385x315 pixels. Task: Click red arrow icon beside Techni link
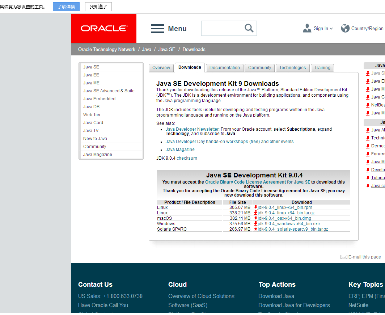coord(368,138)
